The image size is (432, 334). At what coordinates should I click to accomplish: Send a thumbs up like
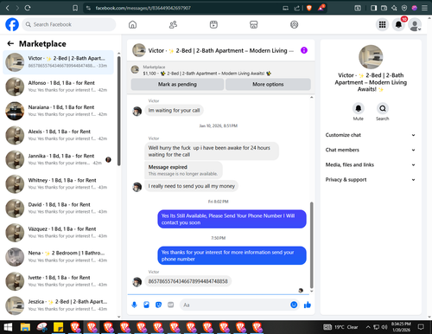click(x=308, y=305)
